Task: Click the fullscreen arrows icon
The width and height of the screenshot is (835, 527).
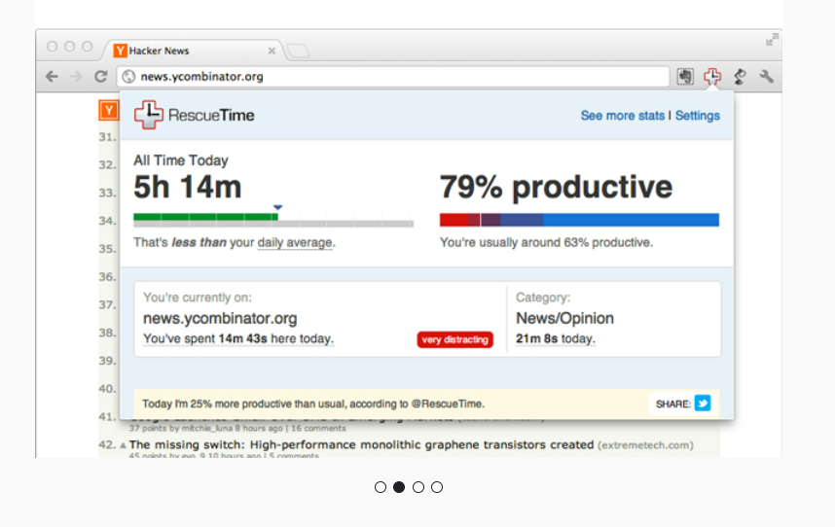Action: tap(772, 39)
